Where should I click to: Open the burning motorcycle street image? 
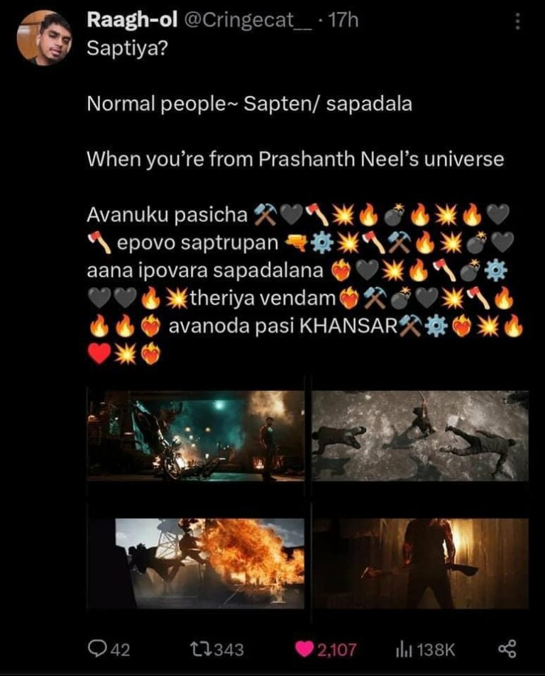[x=196, y=436]
